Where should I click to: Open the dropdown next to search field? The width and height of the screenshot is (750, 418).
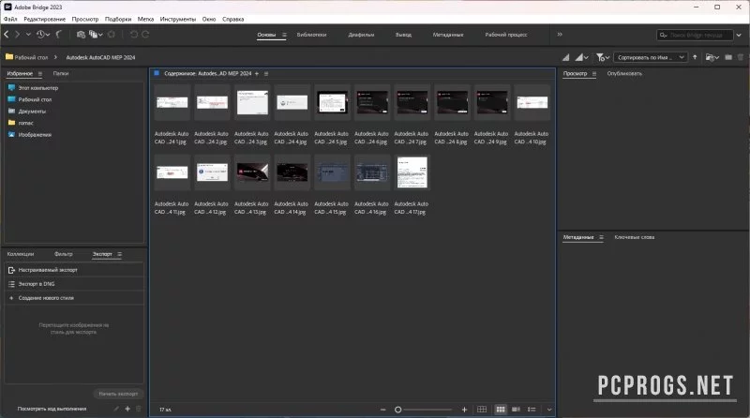739,35
